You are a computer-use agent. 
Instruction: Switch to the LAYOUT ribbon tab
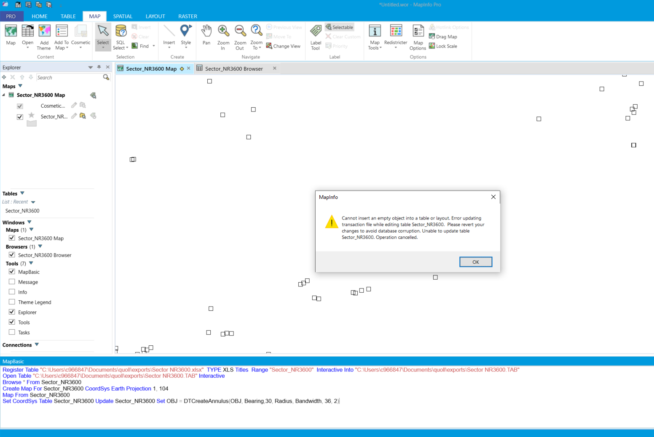click(x=155, y=16)
